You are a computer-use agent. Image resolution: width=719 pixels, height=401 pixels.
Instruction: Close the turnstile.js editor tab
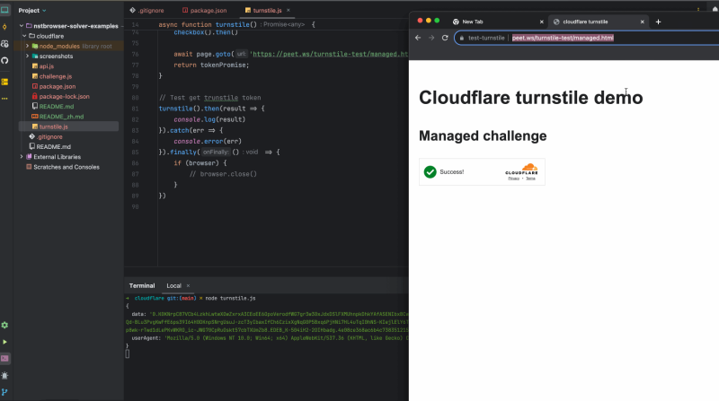(288, 10)
